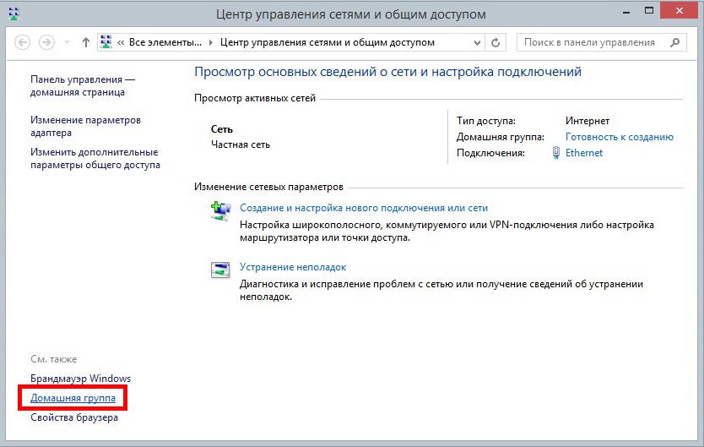This screenshot has width=704, height=447.
Task: Click the troubleshooting icon
Action: pyautogui.click(x=220, y=270)
